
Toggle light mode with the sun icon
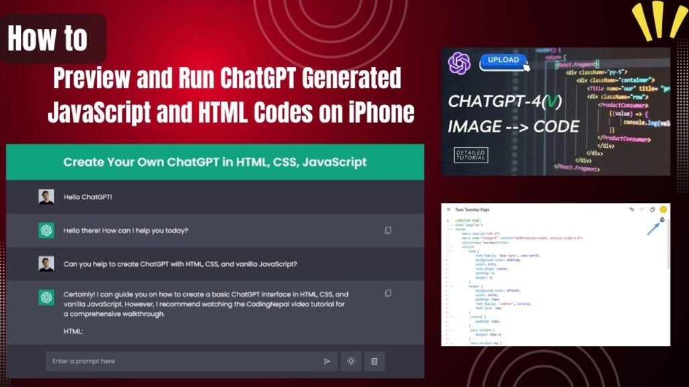351,361
